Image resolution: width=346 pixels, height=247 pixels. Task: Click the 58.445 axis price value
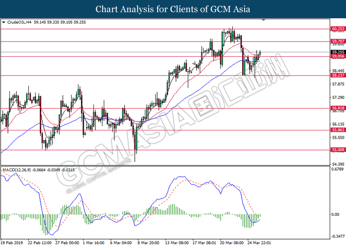[338, 71]
